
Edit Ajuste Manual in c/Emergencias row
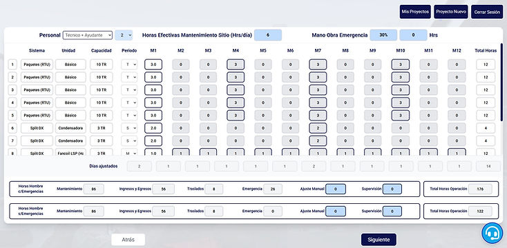(x=335, y=189)
